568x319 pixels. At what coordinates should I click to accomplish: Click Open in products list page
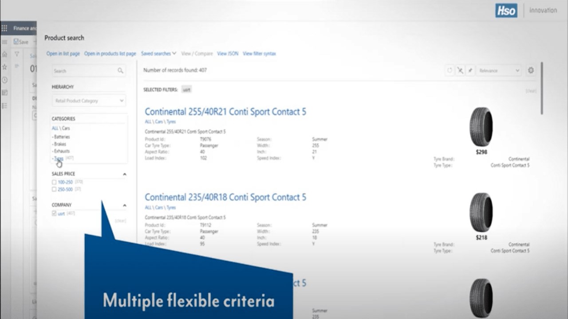(x=110, y=54)
